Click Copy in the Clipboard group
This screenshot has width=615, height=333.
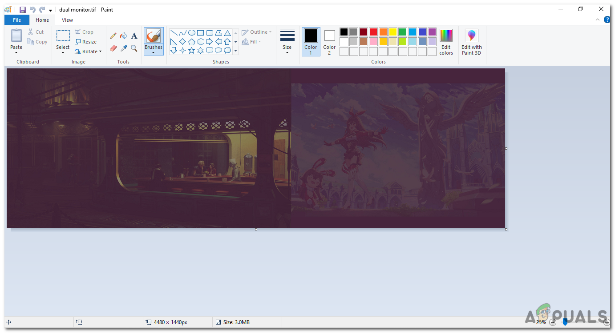tap(37, 41)
